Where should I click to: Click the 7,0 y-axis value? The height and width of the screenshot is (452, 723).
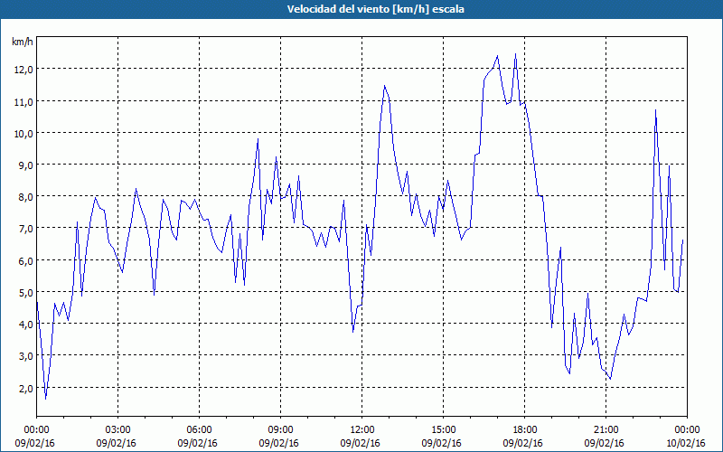(x=25, y=229)
